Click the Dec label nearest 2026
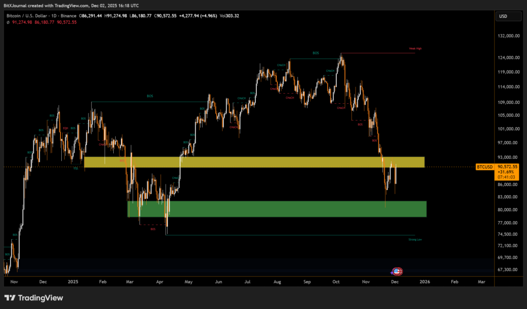Screen dimensions: 527x309 (395, 282)
